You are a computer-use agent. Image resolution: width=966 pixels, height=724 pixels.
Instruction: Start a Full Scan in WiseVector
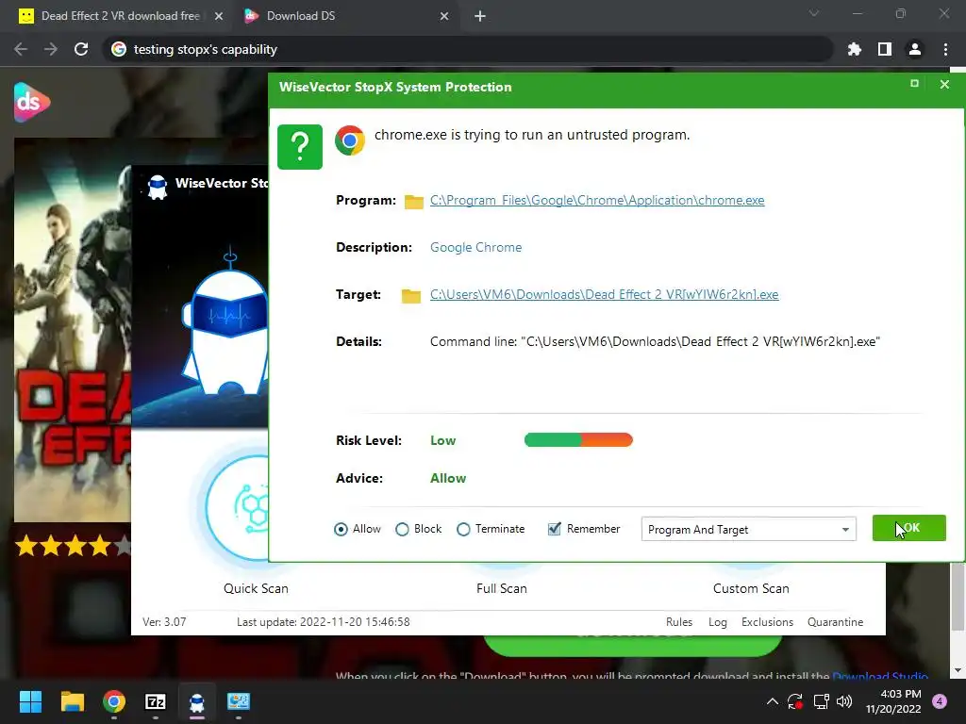pos(502,588)
